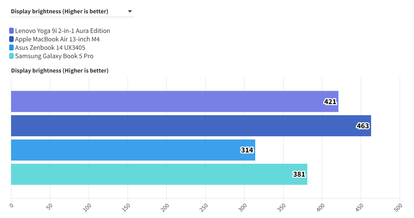
Task: Toggle Apple MacBook Air 13-inch M4 legend label
Action: tap(57, 39)
